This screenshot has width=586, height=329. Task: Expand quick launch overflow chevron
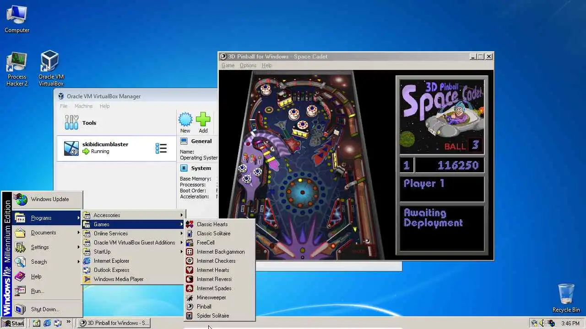click(x=69, y=322)
